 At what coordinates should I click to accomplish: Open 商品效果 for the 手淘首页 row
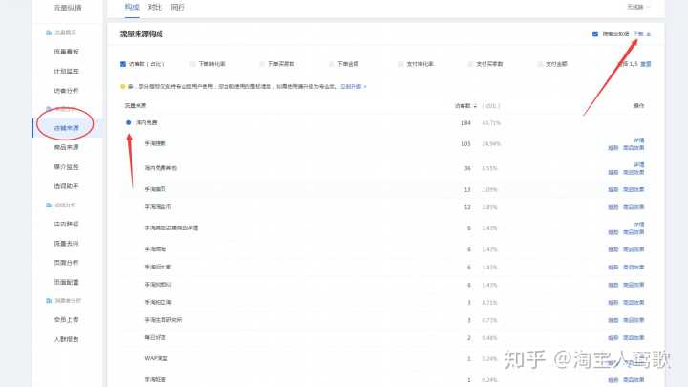click(634, 190)
